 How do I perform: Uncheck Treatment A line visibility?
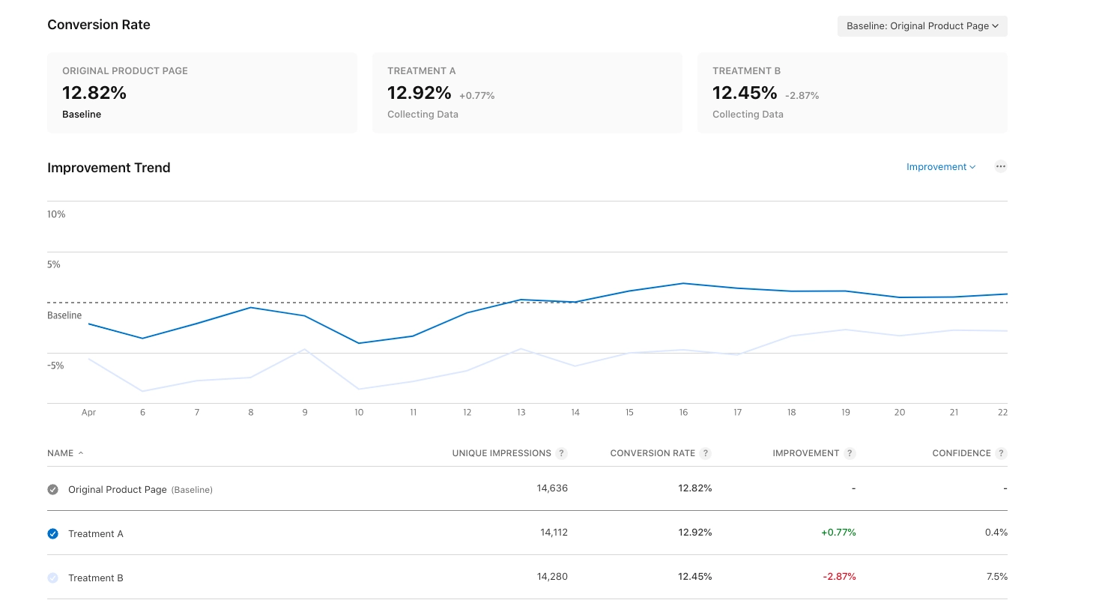point(52,534)
